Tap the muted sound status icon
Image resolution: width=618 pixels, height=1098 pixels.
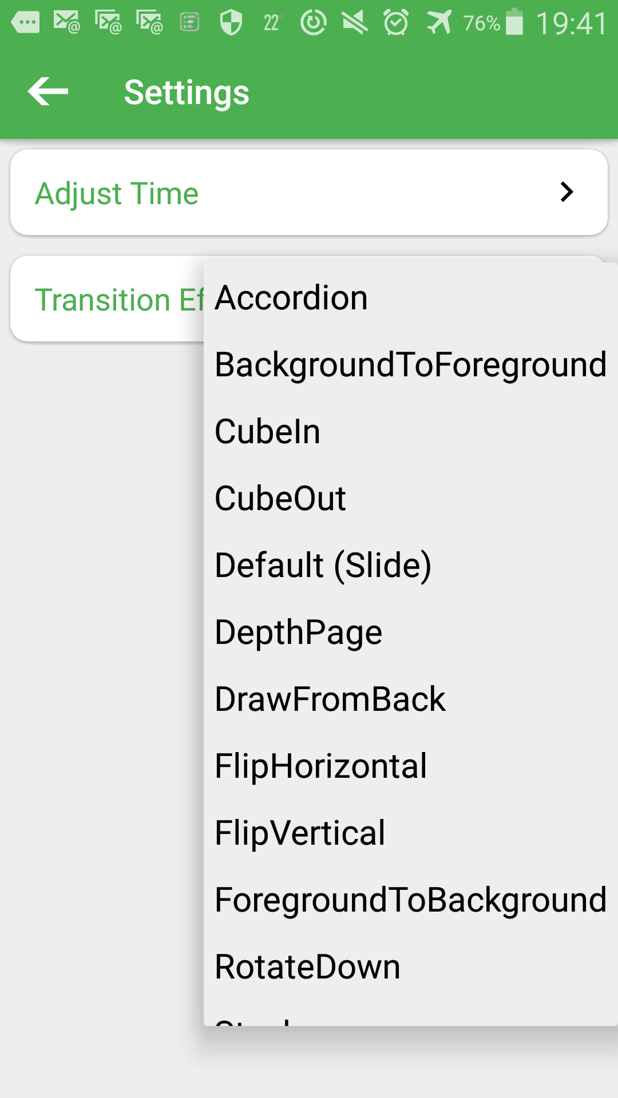(x=355, y=23)
